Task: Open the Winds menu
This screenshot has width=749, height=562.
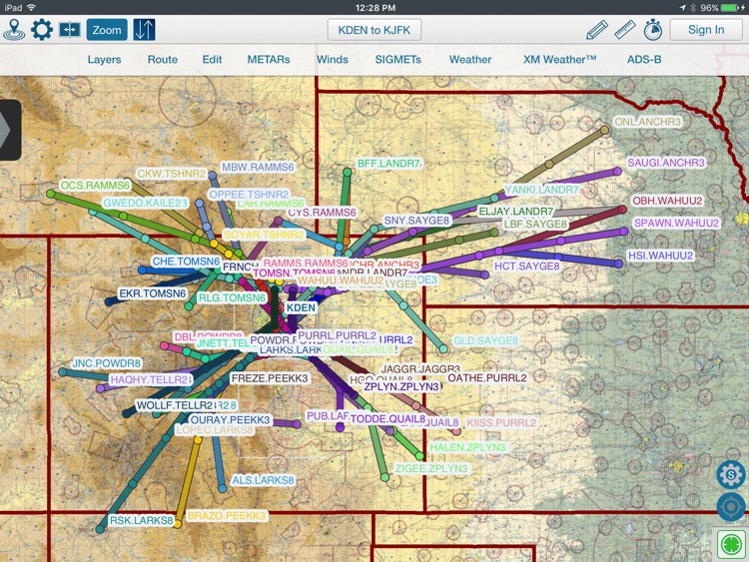Action: [x=333, y=60]
